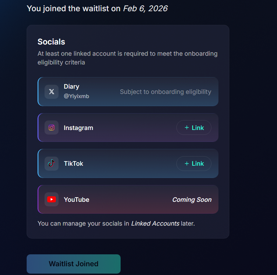Click the X (Twitter) logo icon
Viewport: 277px width, 275px height.
[x=52, y=92]
